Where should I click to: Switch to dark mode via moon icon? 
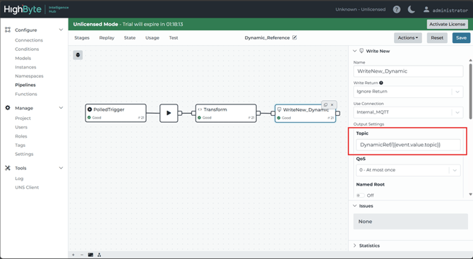(x=412, y=9)
